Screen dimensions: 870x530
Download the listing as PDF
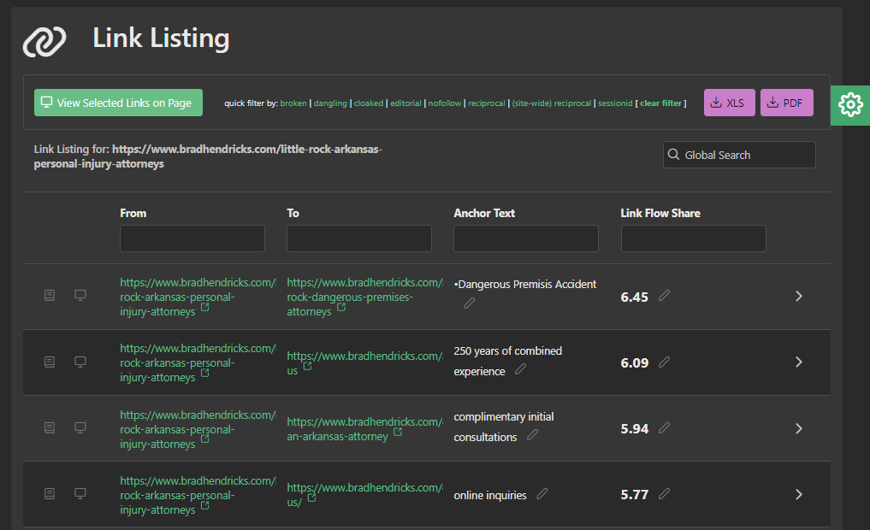coord(785,103)
